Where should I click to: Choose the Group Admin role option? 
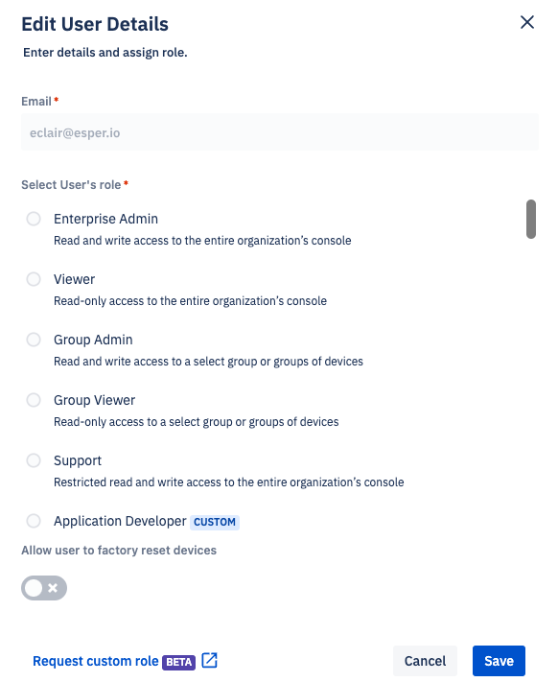point(34,340)
